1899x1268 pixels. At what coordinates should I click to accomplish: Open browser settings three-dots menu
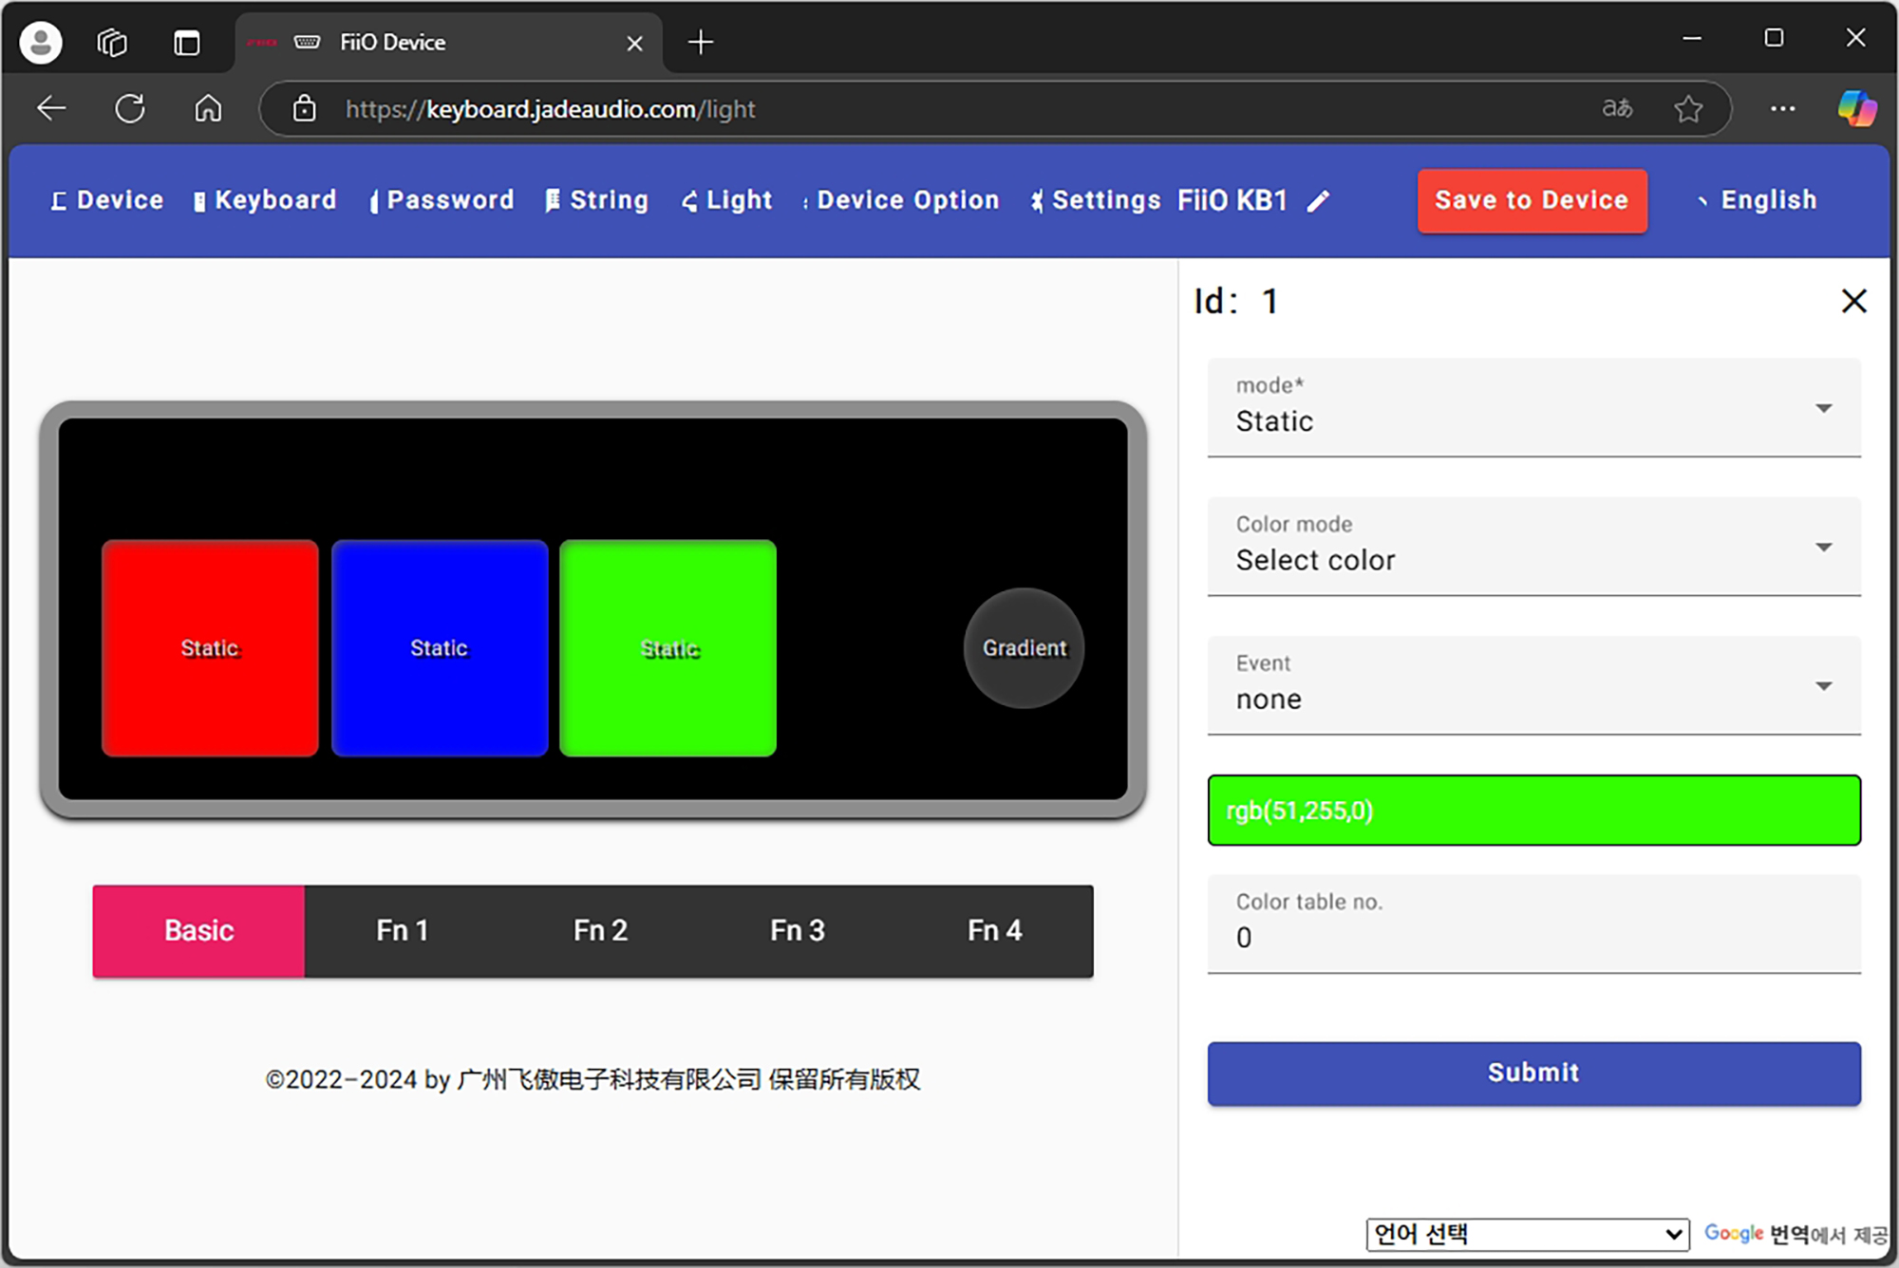point(1782,109)
